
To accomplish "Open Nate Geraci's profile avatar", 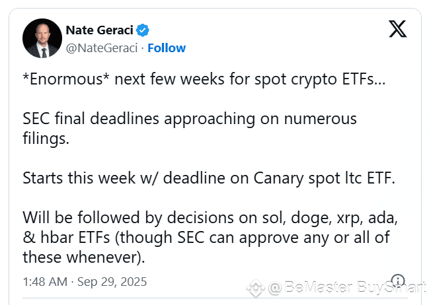I will pyautogui.click(x=42, y=38).
